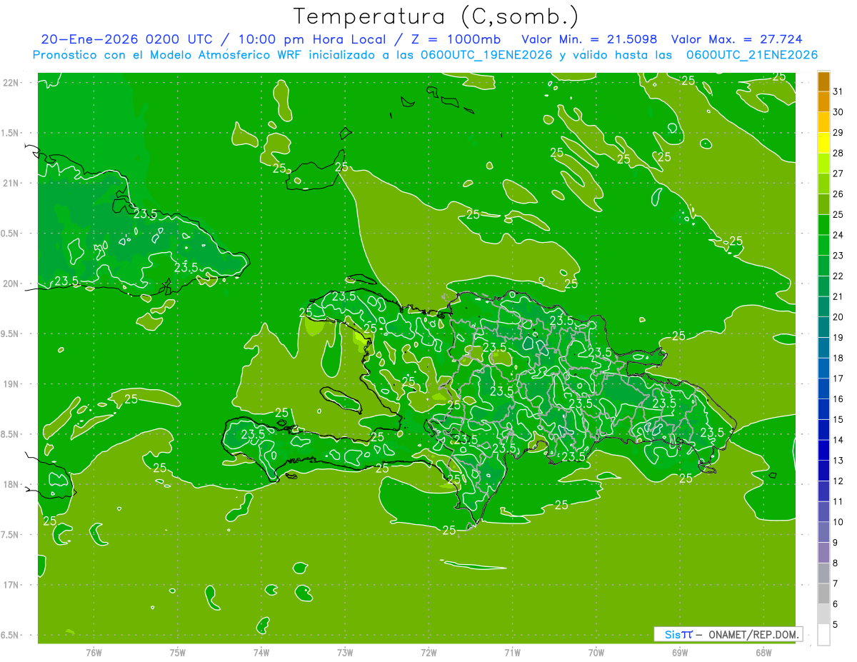Click the 18N latitude axis label
Viewport: 857px width, 662px height.
(x=11, y=484)
